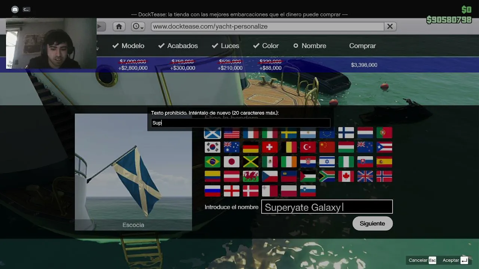479x269 pixels.
Task: Select the Jamaica flag
Action: (x=251, y=162)
